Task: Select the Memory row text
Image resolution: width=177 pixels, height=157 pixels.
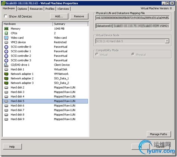Action: (x=16, y=29)
